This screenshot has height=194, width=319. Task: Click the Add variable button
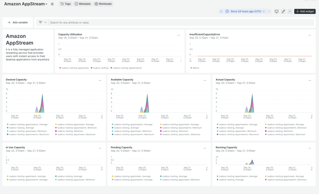[18, 23]
